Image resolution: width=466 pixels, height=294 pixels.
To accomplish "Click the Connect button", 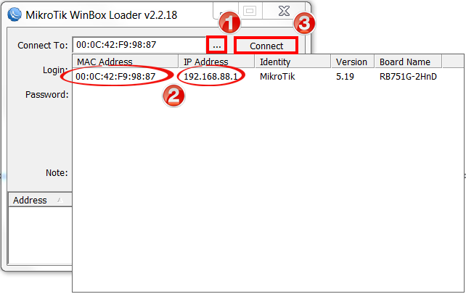I will (x=266, y=46).
